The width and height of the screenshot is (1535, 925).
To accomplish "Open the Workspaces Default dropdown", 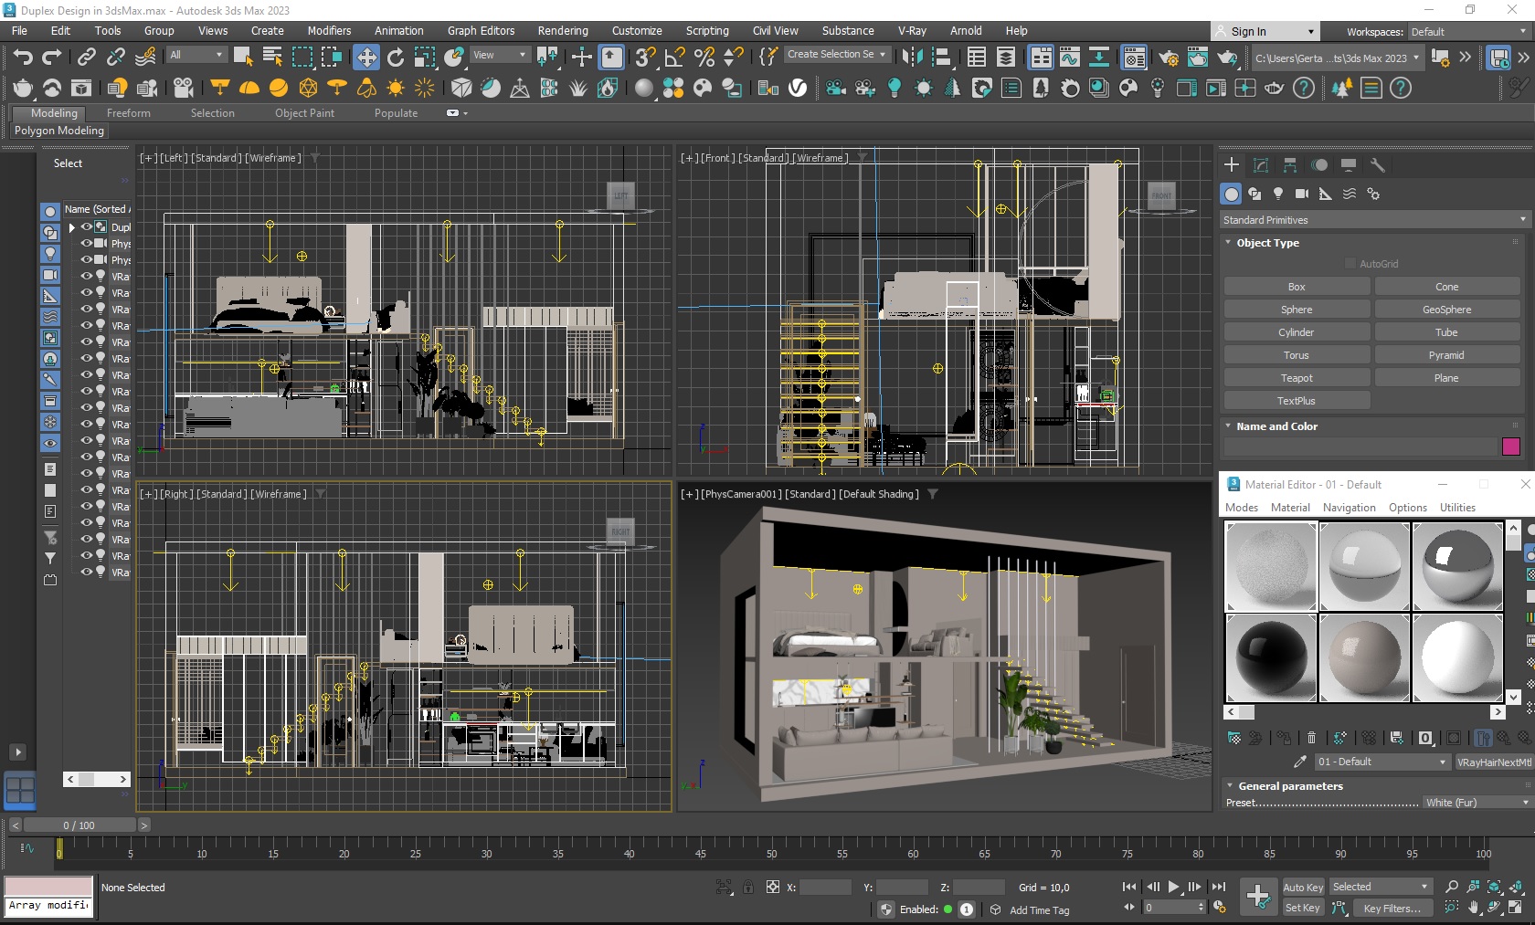I will click(x=1467, y=32).
